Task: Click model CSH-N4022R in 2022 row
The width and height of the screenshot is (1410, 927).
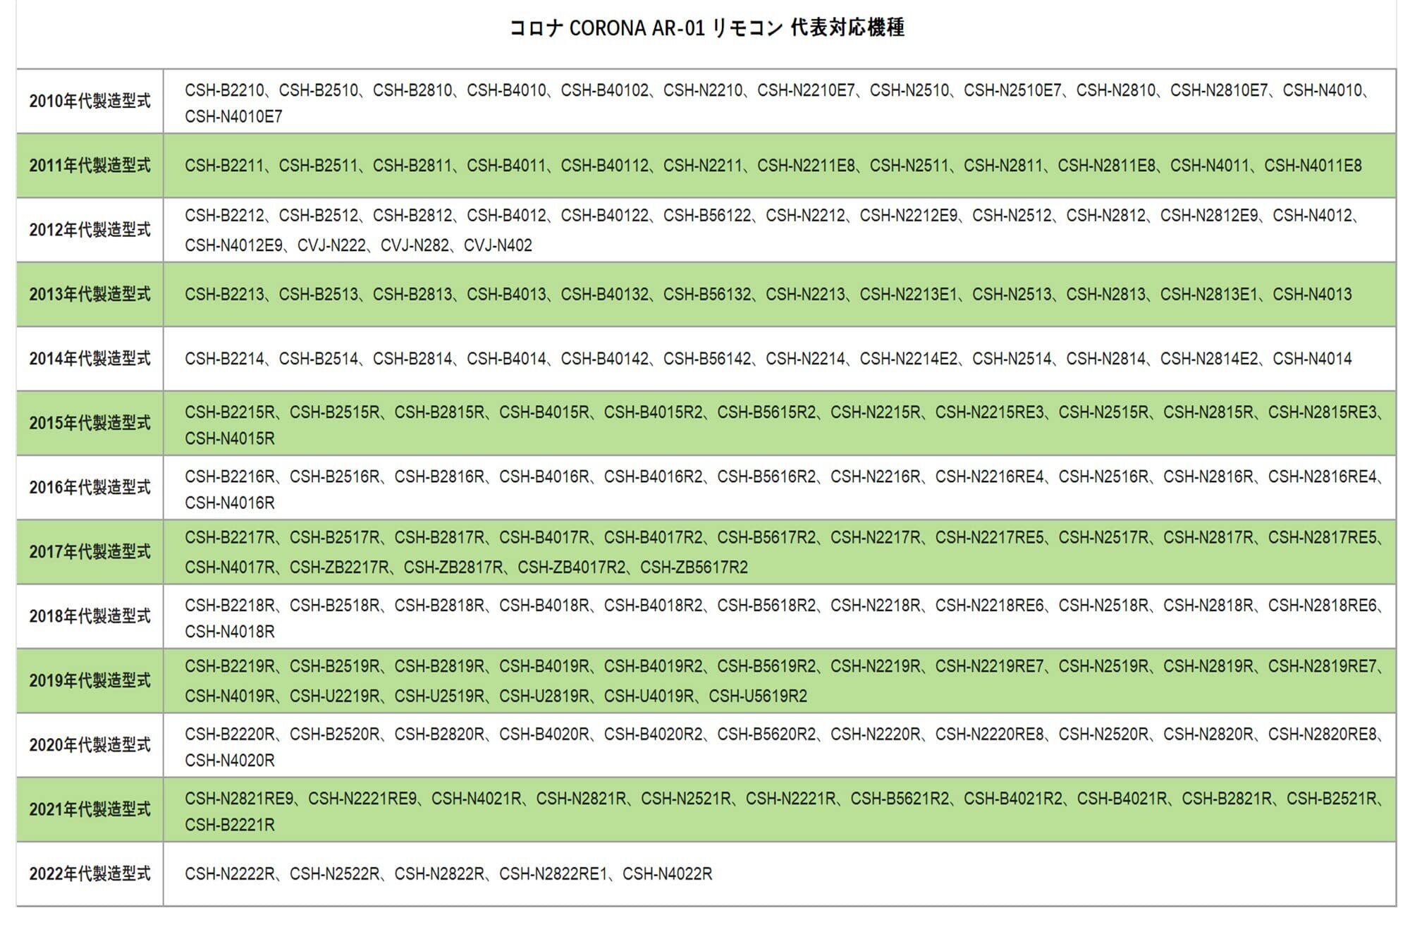Action: click(x=667, y=874)
